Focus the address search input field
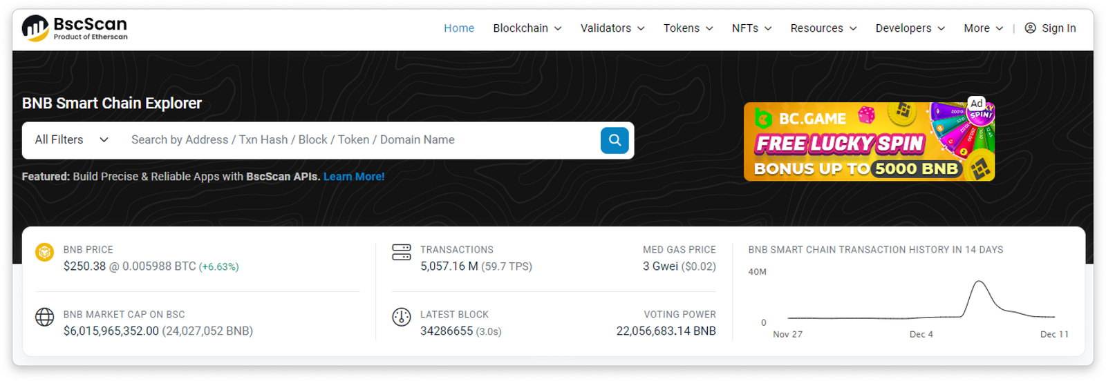Viewport: 1106px width, 381px height. 359,140
